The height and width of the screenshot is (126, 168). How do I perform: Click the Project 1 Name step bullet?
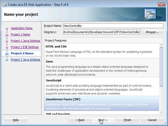pos(7,35)
